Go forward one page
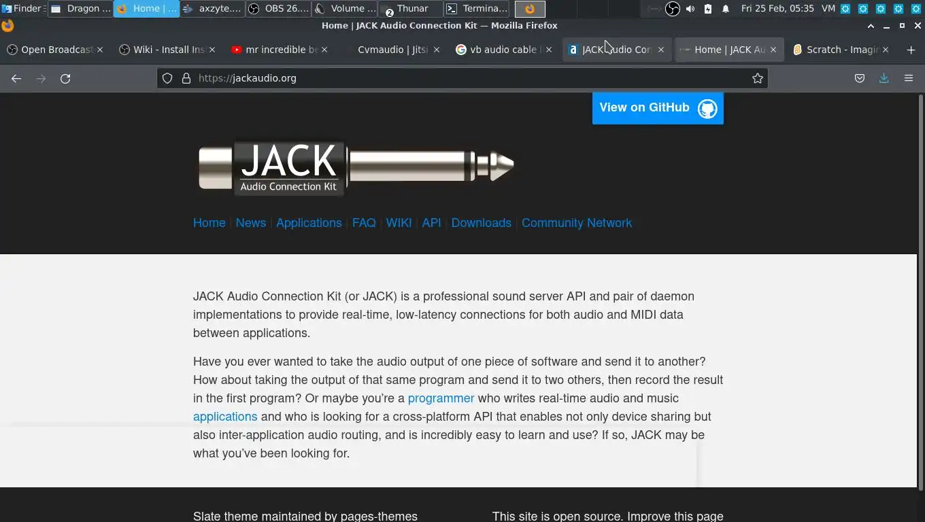925x522 pixels. tap(41, 78)
